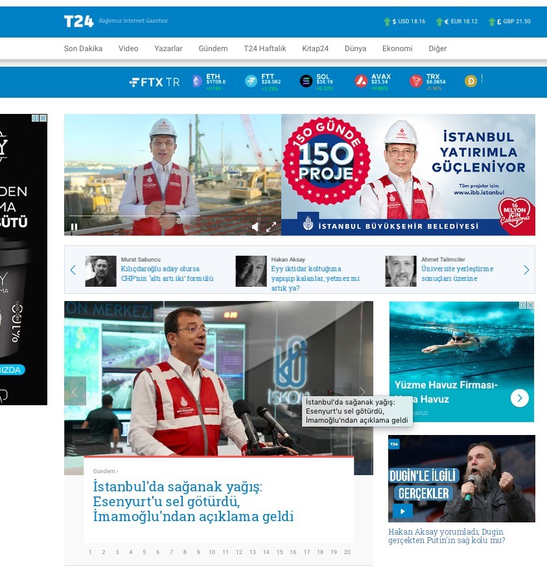The width and height of the screenshot is (547, 580).
Task: Jump to headline slide number 10
Action: click(211, 552)
